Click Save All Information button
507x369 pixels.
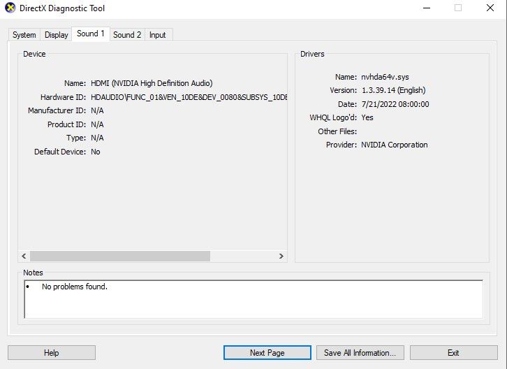pyautogui.click(x=360, y=353)
